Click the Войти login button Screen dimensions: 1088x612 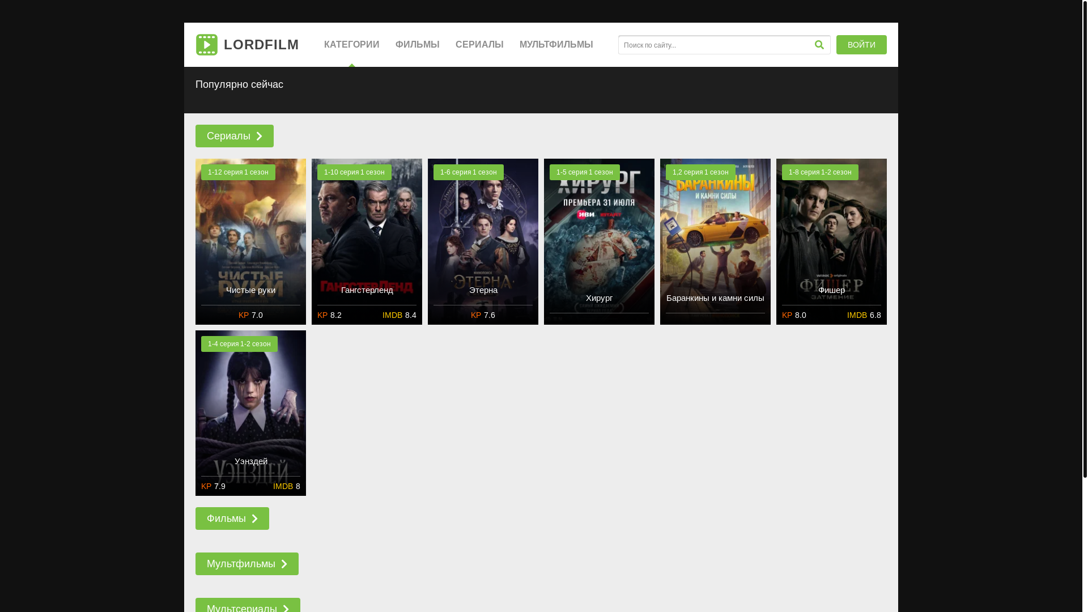861,45
